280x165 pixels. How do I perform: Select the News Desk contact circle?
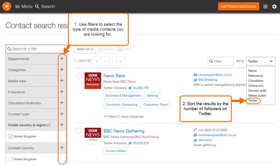(78, 76)
